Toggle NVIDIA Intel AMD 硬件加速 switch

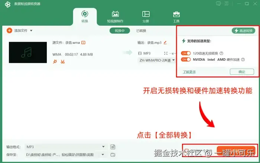[186, 60]
